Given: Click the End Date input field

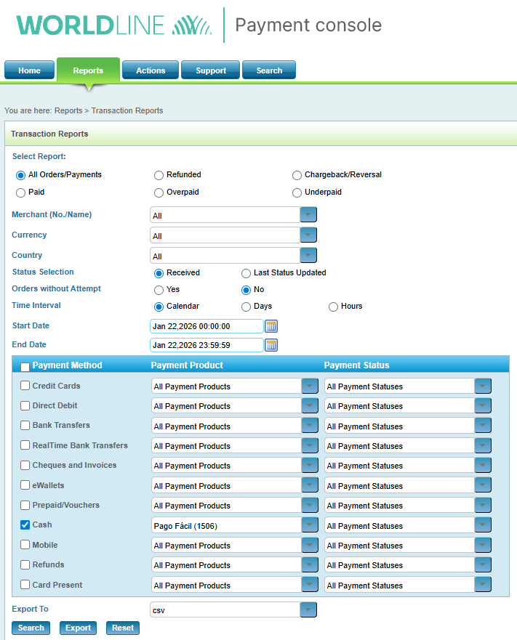Looking at the screenshot, I should point(207,345).
